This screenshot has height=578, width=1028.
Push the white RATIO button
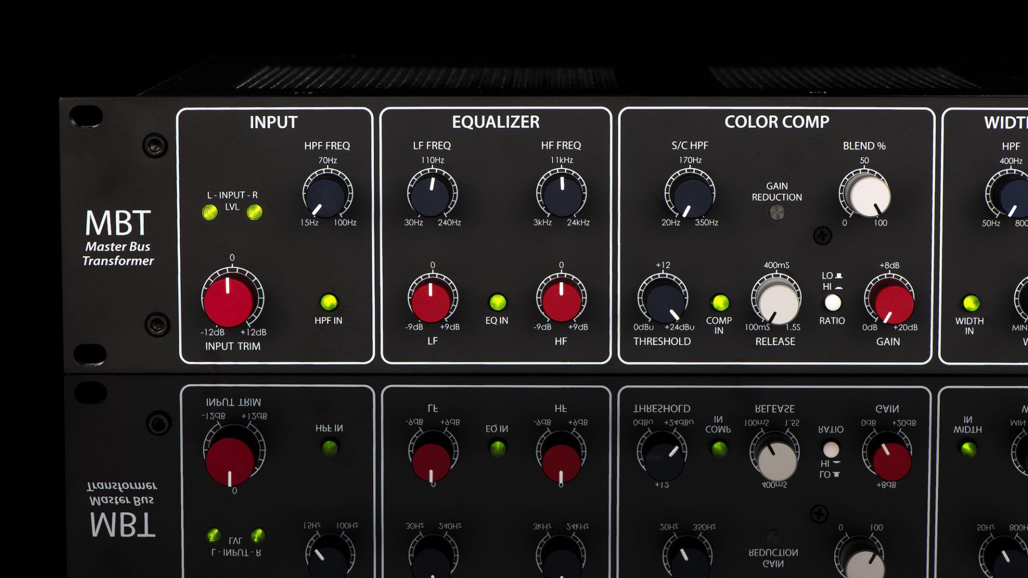pyautogui.click(x=833, y=303)
